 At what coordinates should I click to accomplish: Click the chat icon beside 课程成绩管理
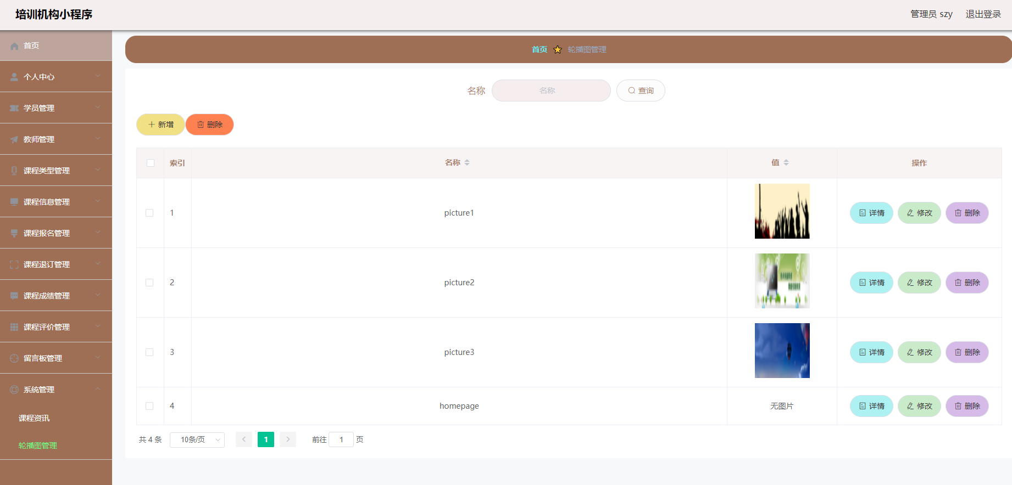click(x=14, y=296)
